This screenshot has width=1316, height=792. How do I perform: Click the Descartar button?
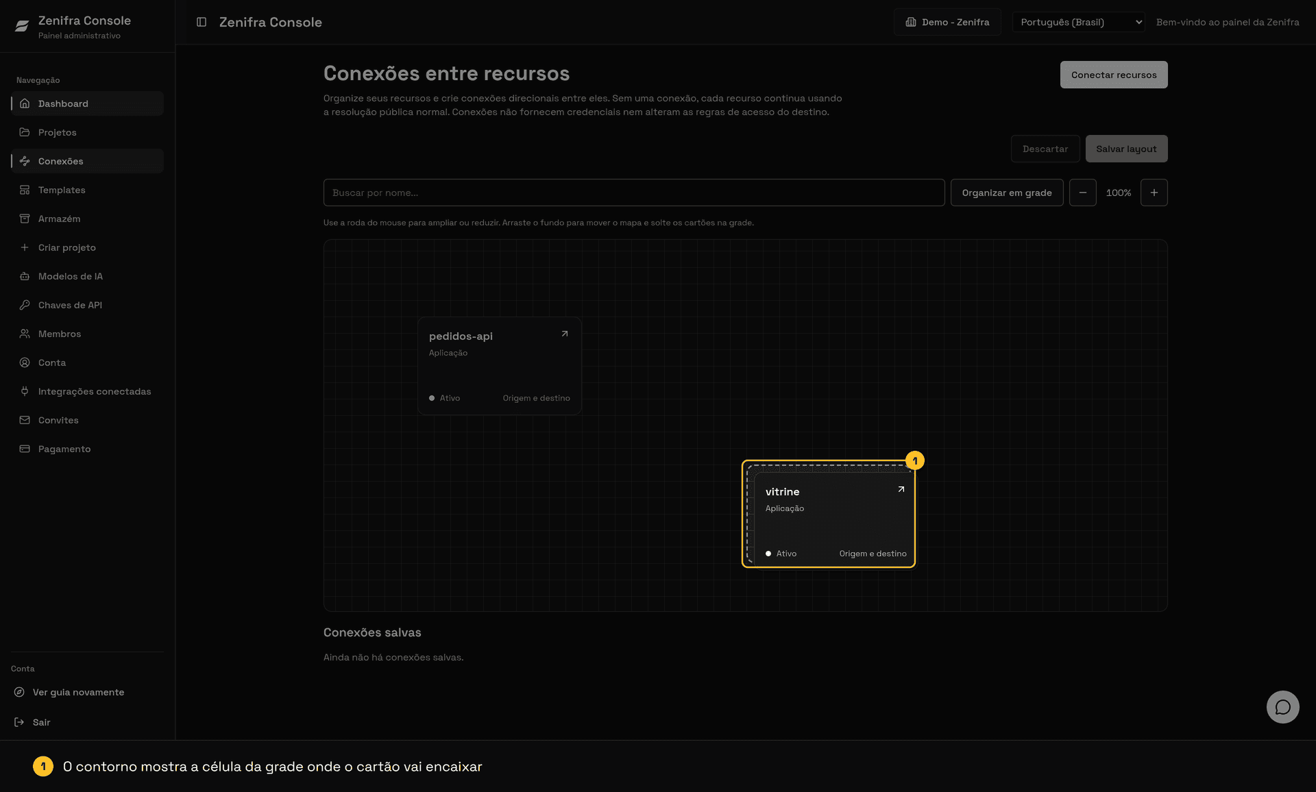(1045, 149)
